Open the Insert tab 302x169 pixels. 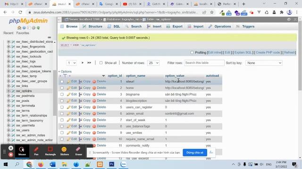[154, 26]
